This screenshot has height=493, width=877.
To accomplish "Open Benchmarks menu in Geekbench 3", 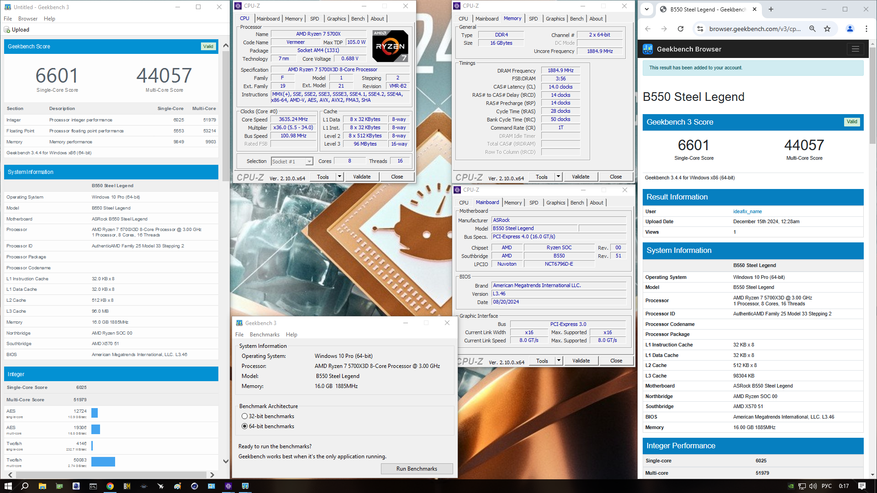I will tap(264, 335).
